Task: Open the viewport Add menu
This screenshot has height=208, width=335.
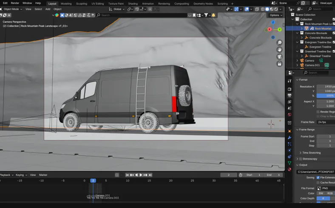Action: 48,9
